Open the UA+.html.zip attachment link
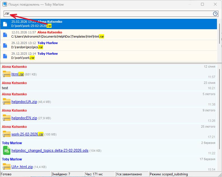 (22, 167)
